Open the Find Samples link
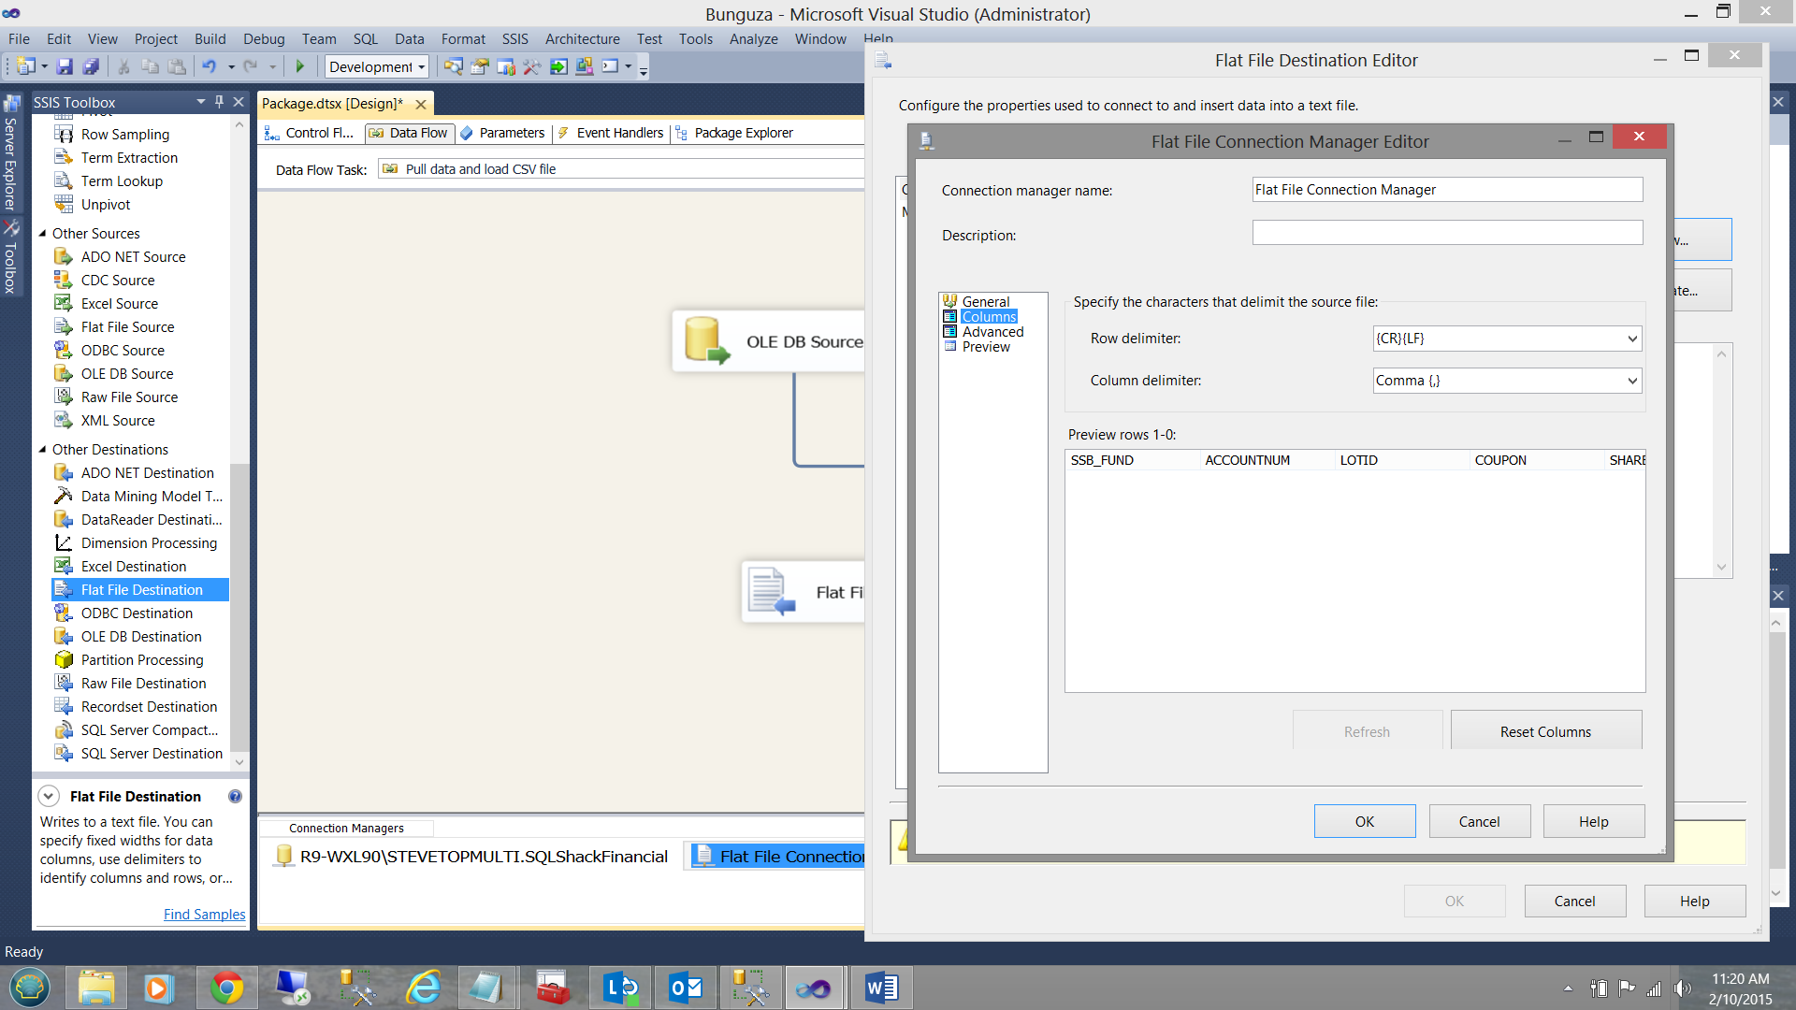The width and height of the screenshot is (1796, 1010). point(204,914)
